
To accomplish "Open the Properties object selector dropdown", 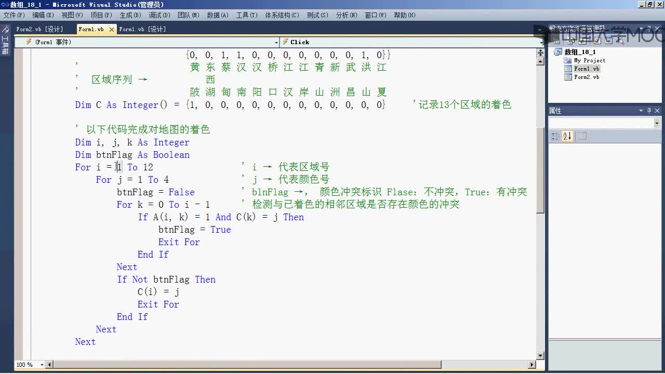I will pyautogui.click(x=657, y=123).
